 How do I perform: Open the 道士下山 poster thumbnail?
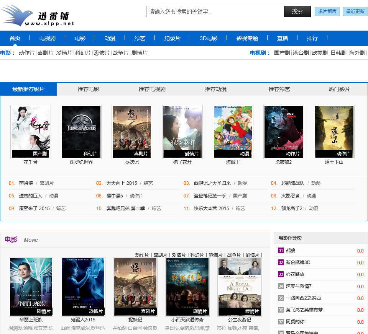tap(334, 132)
